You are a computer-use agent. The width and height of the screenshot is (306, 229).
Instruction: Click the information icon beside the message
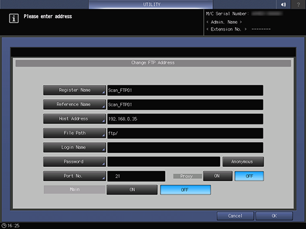coord(14,18)
